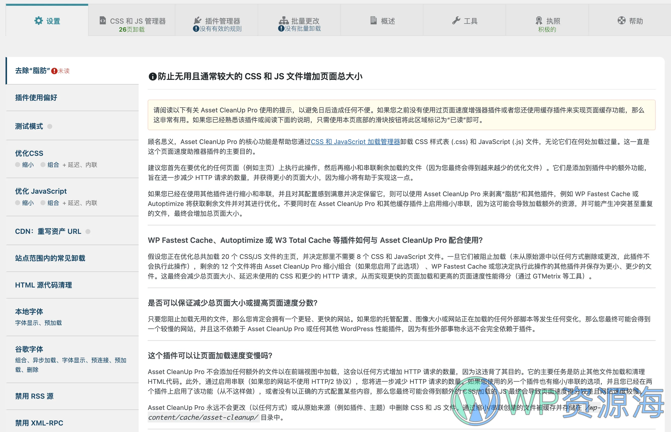
Task: Open 站点范围内的常见卸载 section
Action: pyautogui.click(x=72, y=258)
